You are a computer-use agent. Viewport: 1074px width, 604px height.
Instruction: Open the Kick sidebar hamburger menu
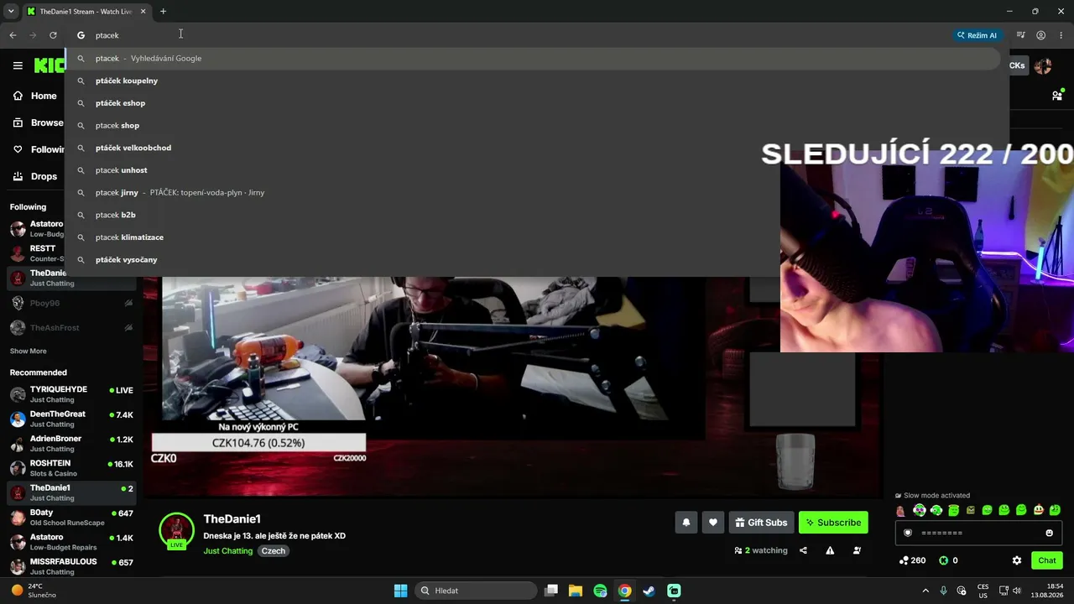[18, 65]
